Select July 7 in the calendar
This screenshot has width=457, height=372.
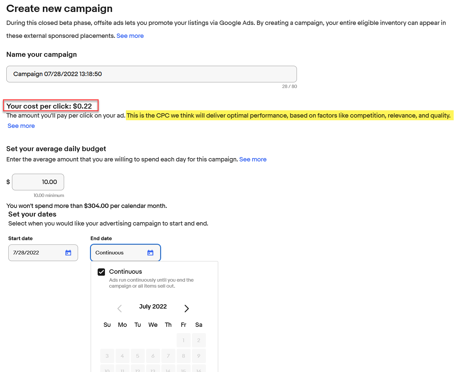[168, 356]
